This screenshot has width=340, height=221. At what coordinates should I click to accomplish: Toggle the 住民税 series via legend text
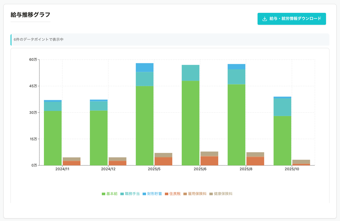pos(175,194)
